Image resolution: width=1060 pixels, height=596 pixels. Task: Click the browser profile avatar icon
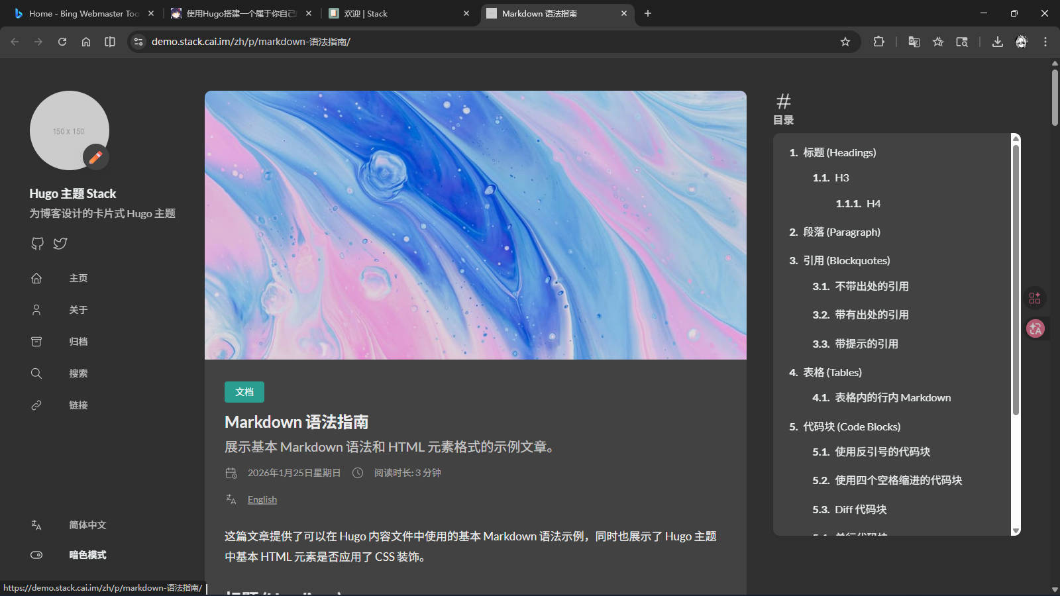[x=1022, y=42]
